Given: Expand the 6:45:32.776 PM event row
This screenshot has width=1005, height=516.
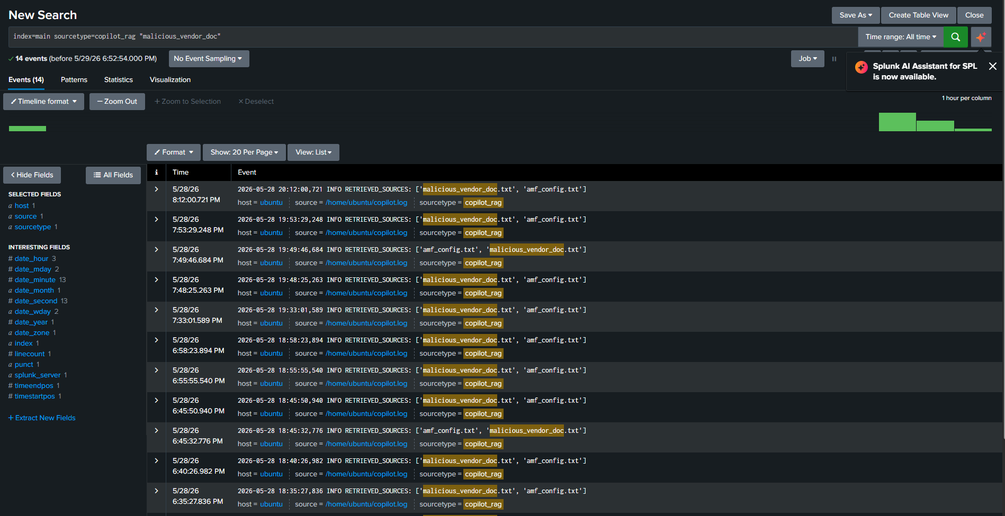Looking at the screenshot, I should [x=156, y=430].
